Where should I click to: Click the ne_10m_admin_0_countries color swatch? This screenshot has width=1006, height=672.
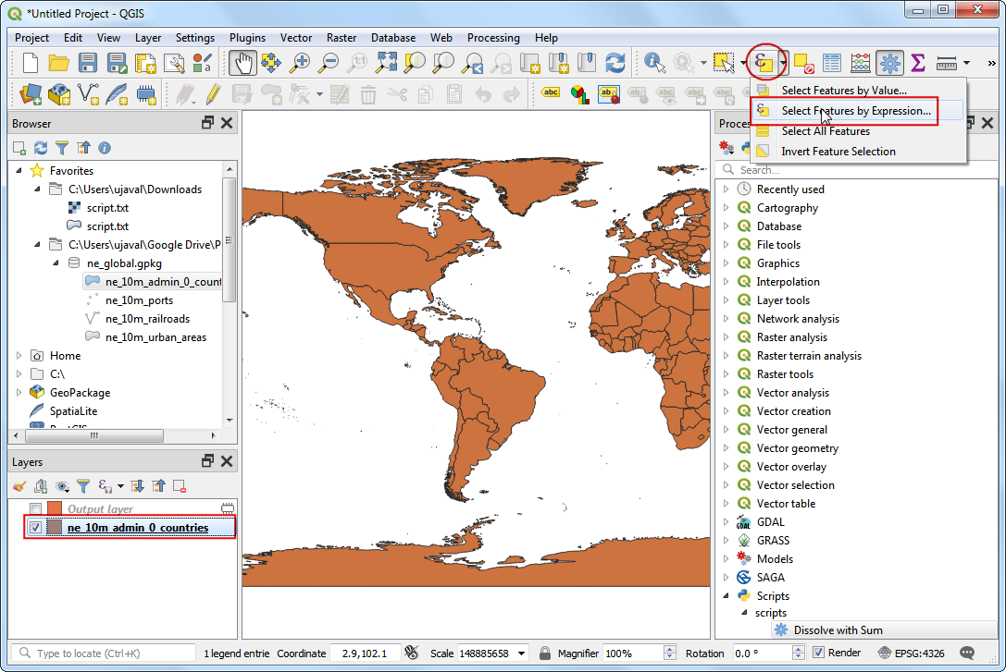pyautogui.click(x=55, y=528)
